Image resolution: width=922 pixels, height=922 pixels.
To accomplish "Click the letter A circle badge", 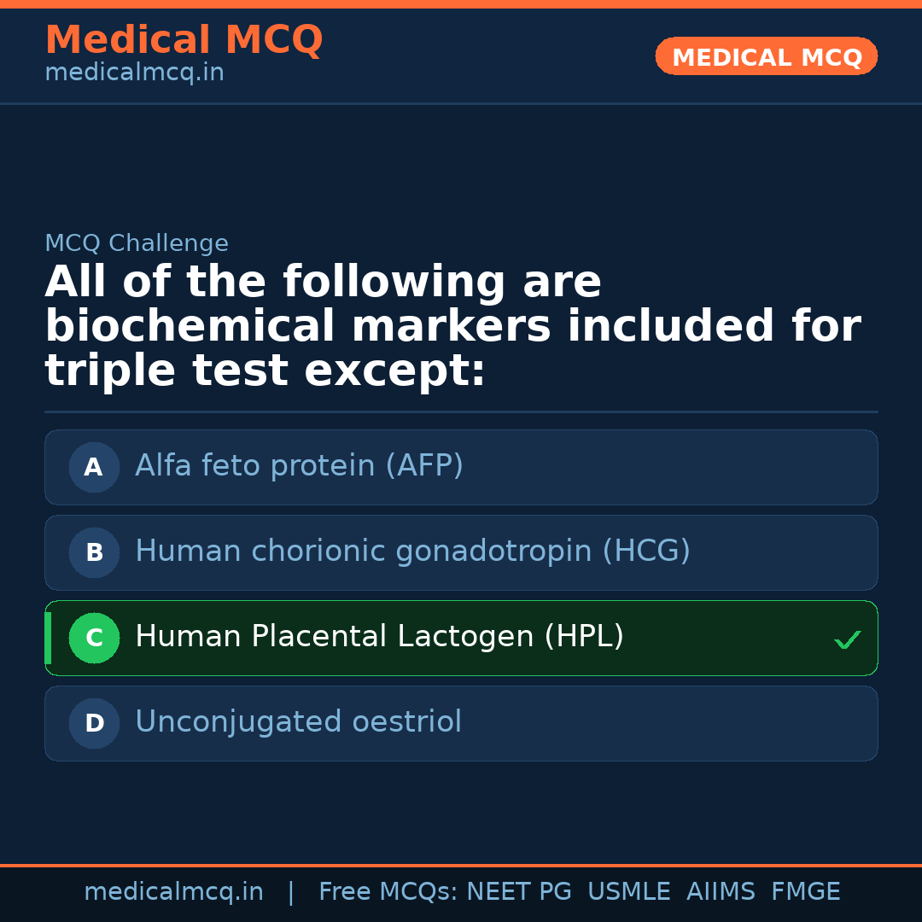I will click(x=94, y=467).
